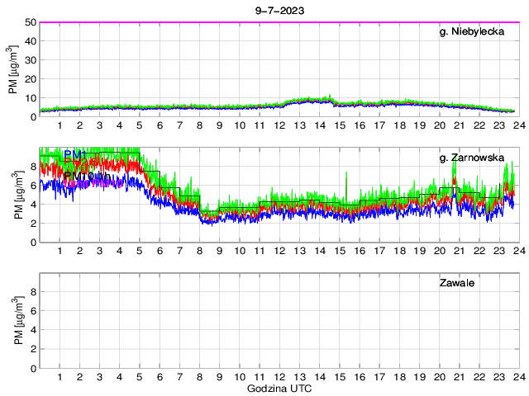Viewport: 529px width, 396px height.
Task: Click the 8 tick on Zawale chart y-axis
Action: (x=31, y=291)
